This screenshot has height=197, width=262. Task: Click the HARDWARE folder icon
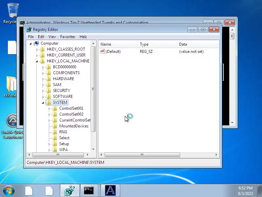[48, 79]
